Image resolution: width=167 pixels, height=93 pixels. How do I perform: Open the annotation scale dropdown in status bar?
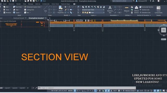(115, 91)
